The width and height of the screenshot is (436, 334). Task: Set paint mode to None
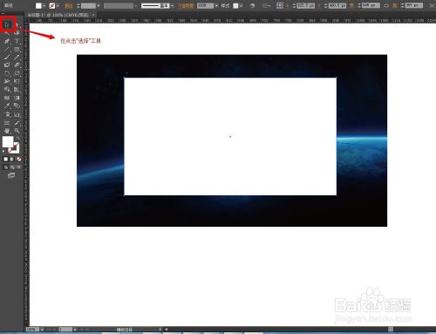click(x=18, y=159)
